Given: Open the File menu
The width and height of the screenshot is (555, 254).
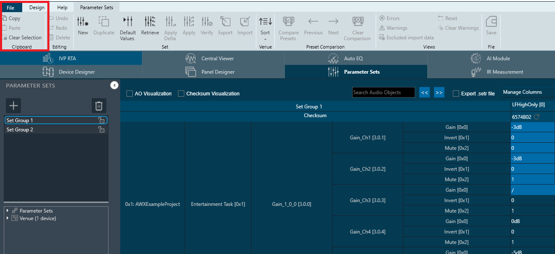Looking at the screenshot, I should 11,8.
